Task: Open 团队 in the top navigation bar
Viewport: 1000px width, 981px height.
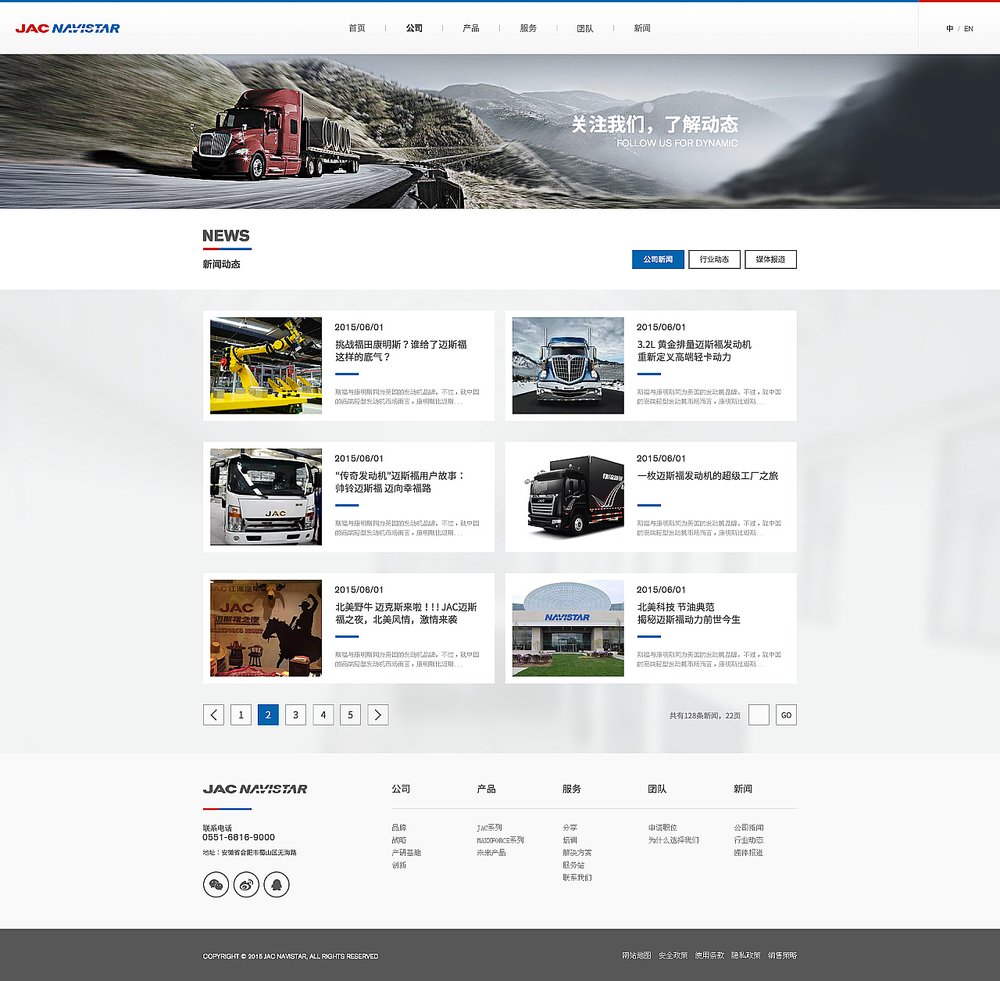Action: [x=585, y=28]
